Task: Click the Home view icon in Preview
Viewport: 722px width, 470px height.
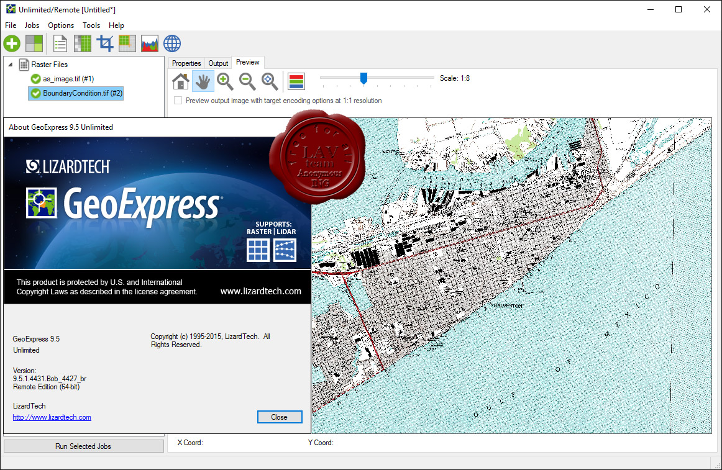Action: point(180,81)
